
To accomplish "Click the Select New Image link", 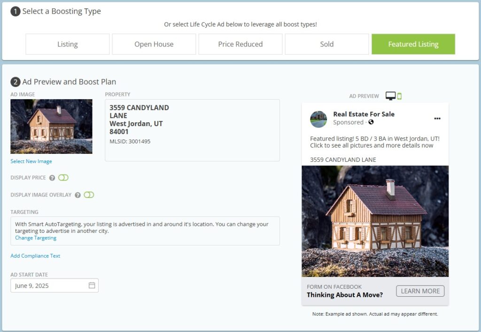I will [x=31, y=161].
